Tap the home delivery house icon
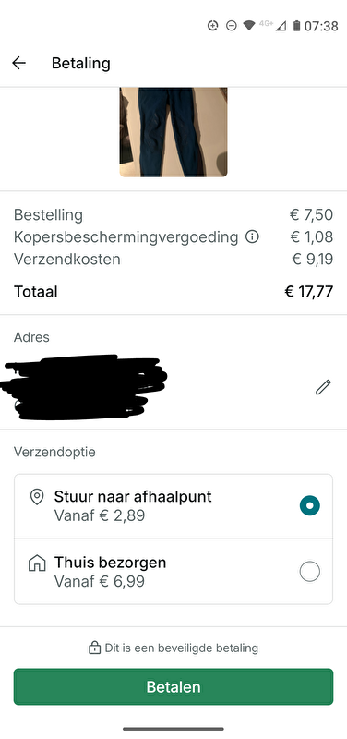Viewport: 347px width, 739px height. tap(37, 563)
